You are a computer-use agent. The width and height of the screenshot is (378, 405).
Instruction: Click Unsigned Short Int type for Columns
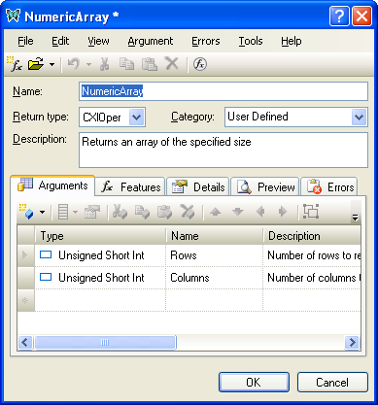[x=100, y=278]
